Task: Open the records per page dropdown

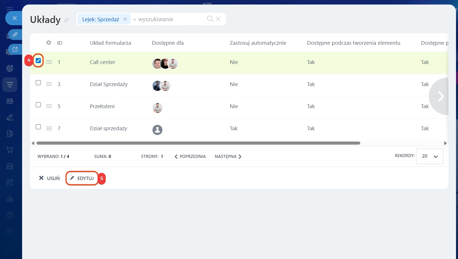Action: click(429, 156)
